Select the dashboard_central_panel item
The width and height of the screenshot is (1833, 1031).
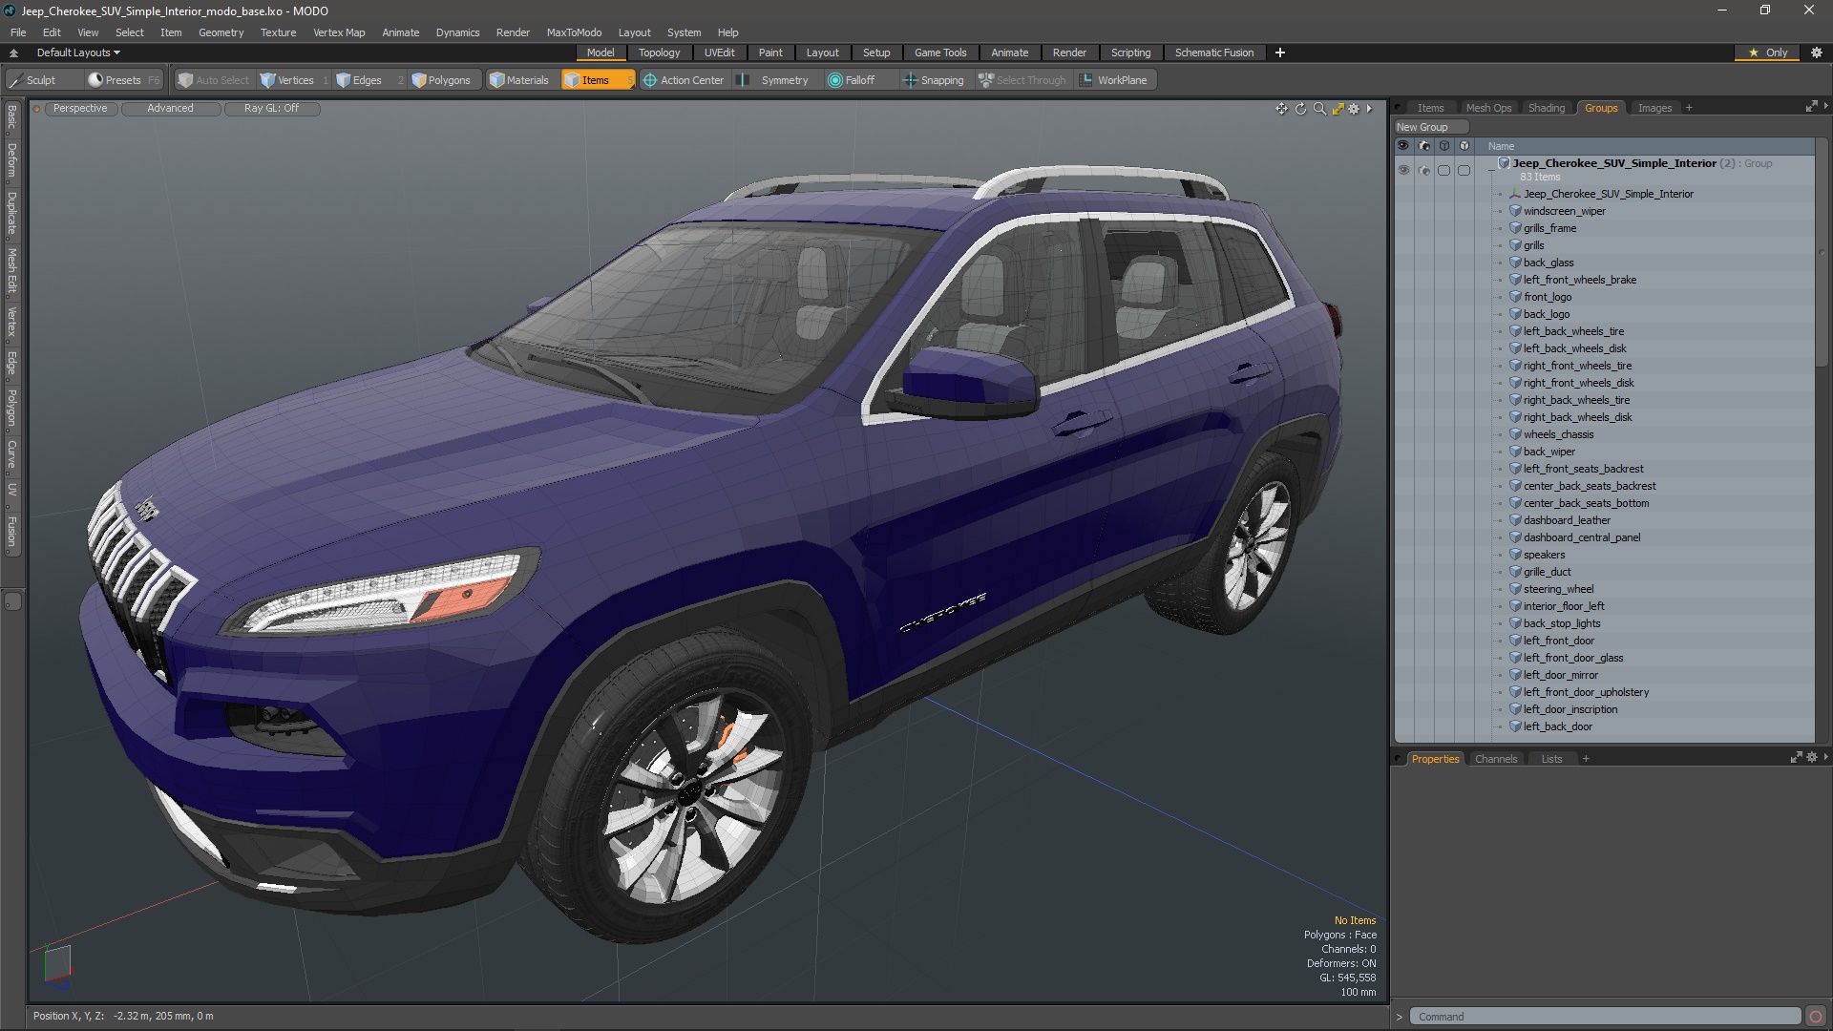pyautogui.click(x=1582, y=537)
